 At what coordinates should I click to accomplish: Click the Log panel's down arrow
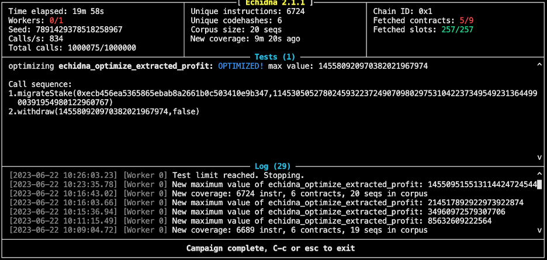click(539, 230)
